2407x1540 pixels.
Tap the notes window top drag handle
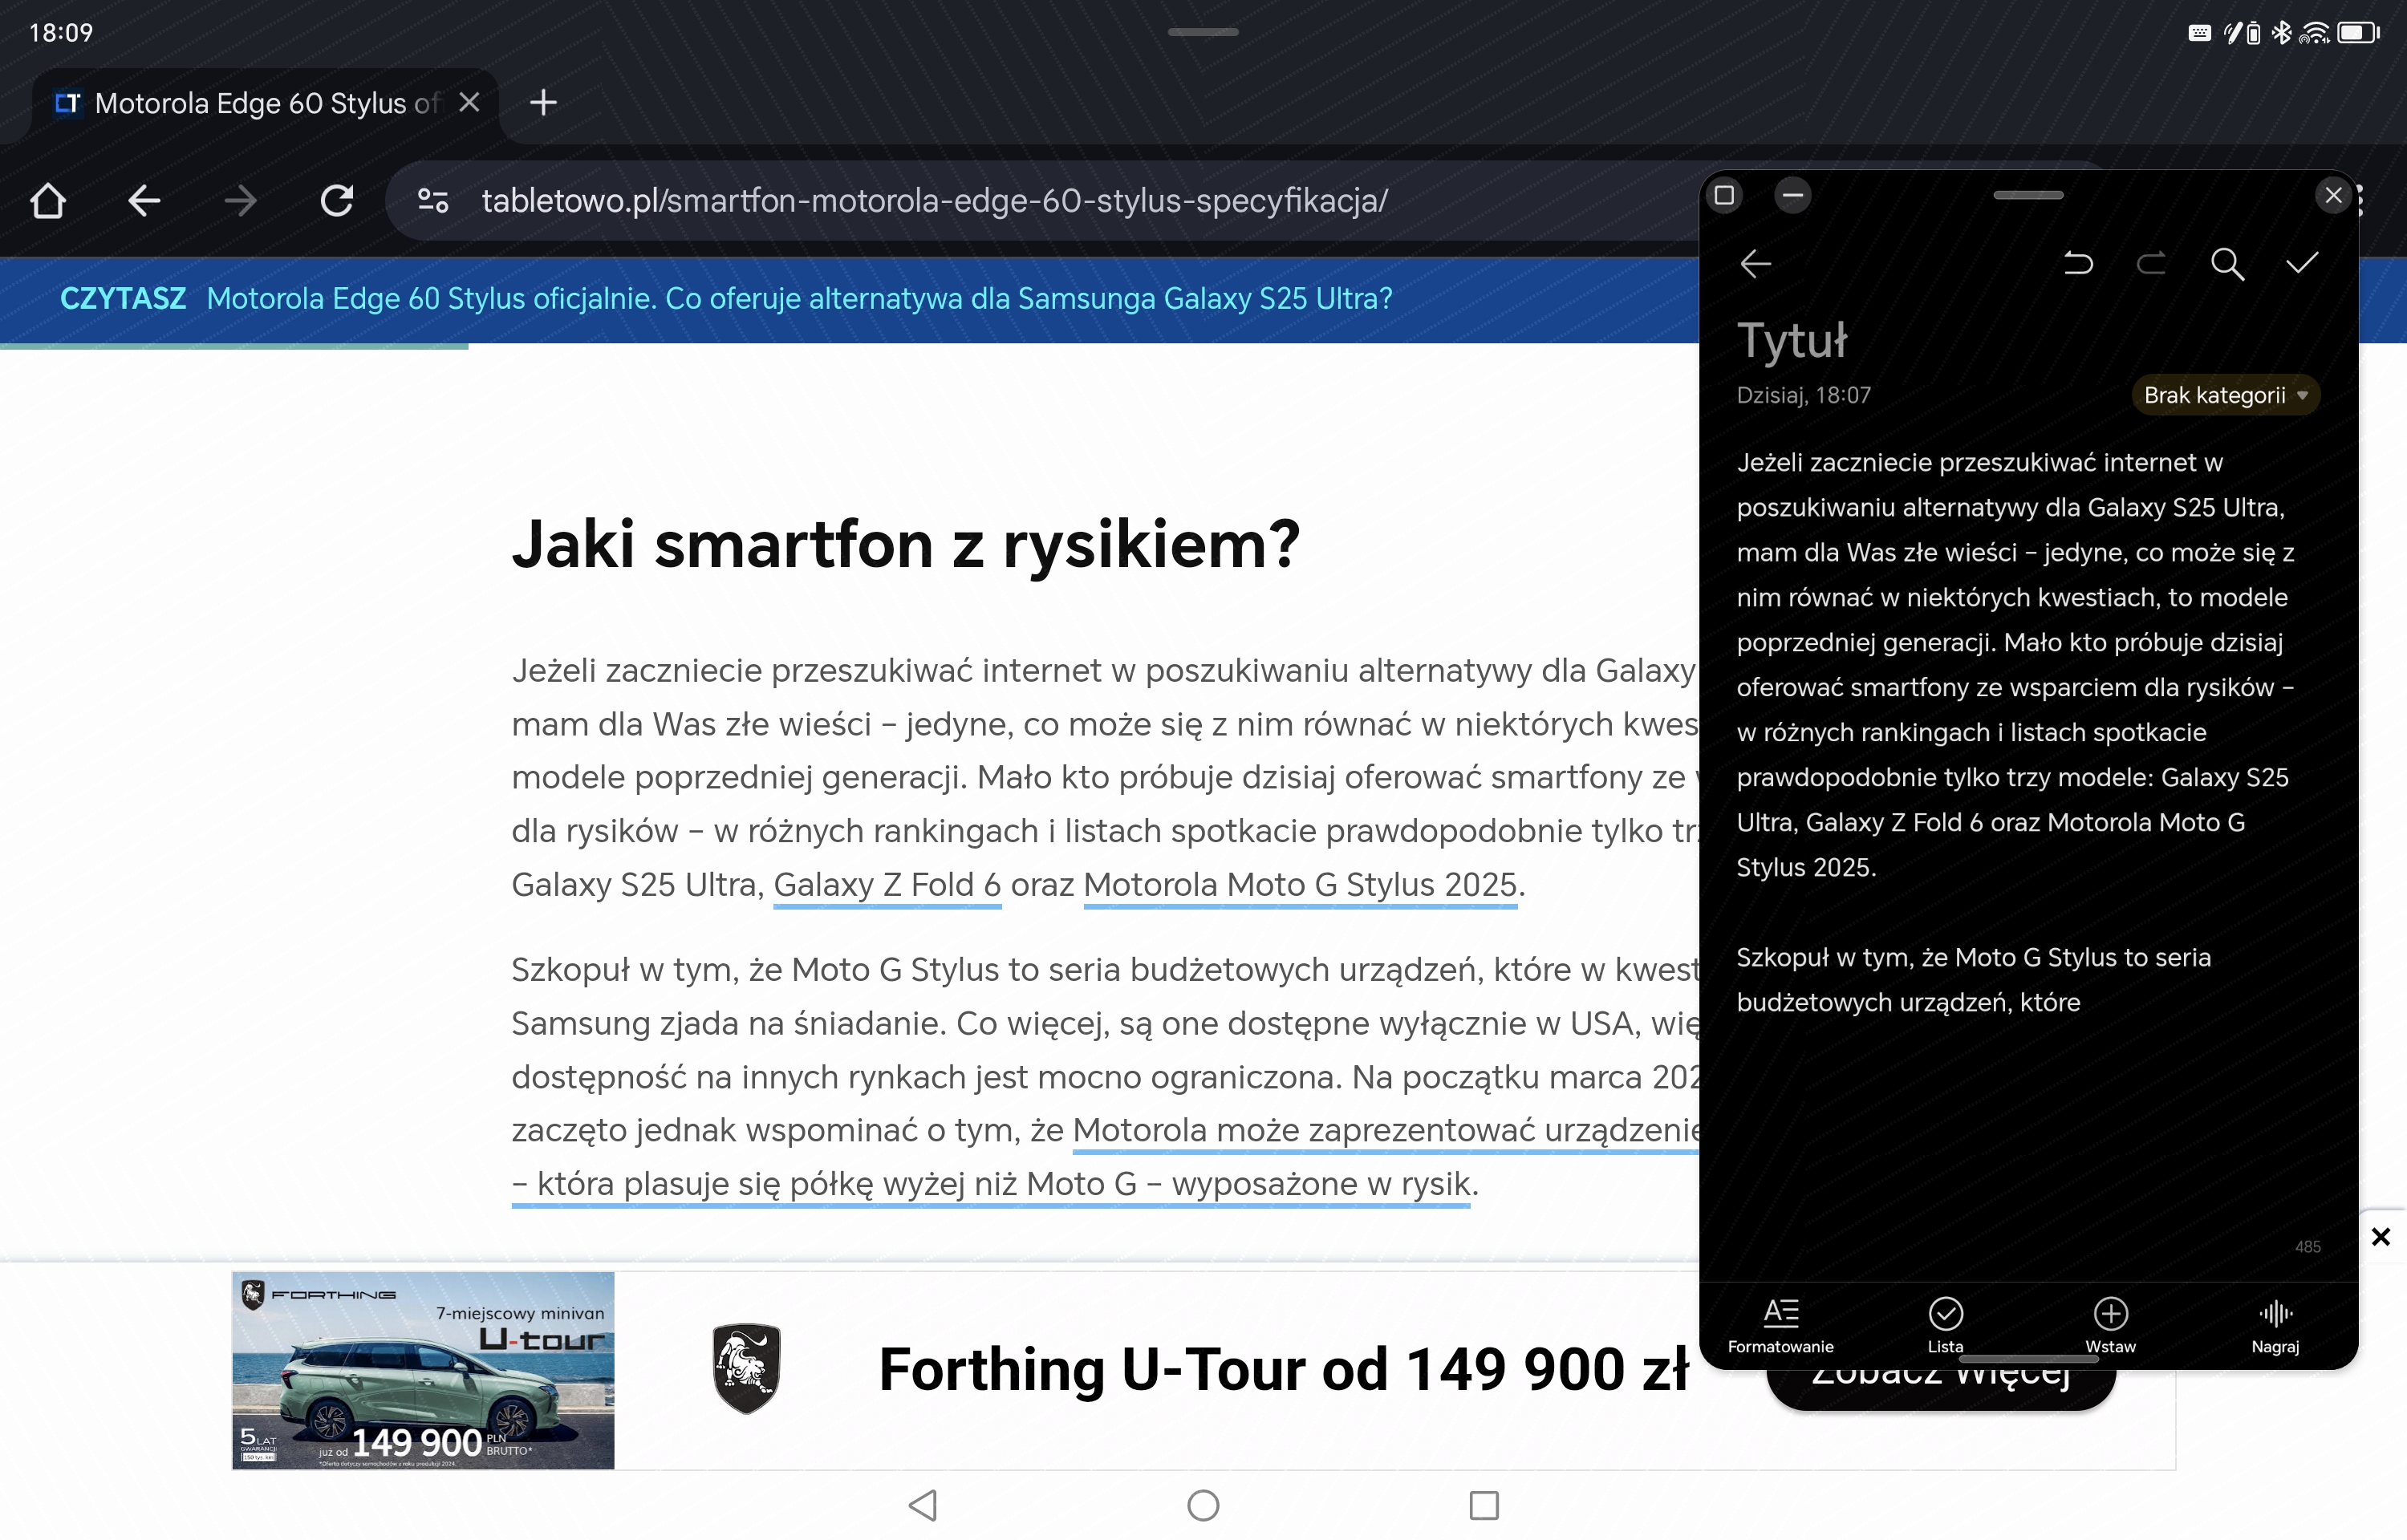[2028, 195]
